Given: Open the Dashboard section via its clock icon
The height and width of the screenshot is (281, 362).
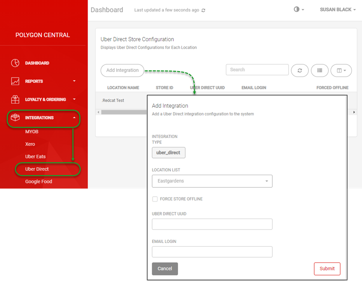Looking at the screenshot, I should (x=15, y=63).
